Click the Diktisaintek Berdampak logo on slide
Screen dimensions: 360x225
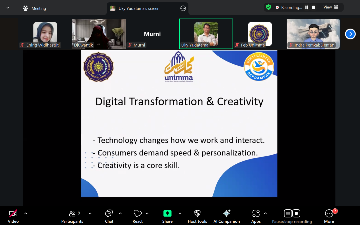(259, 67)
